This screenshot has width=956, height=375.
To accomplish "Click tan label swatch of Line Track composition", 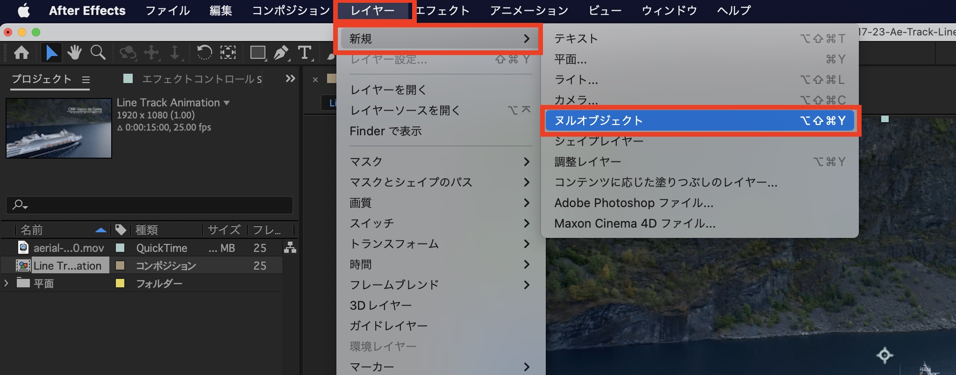I will pyautogui.click(x=120, y=265).
